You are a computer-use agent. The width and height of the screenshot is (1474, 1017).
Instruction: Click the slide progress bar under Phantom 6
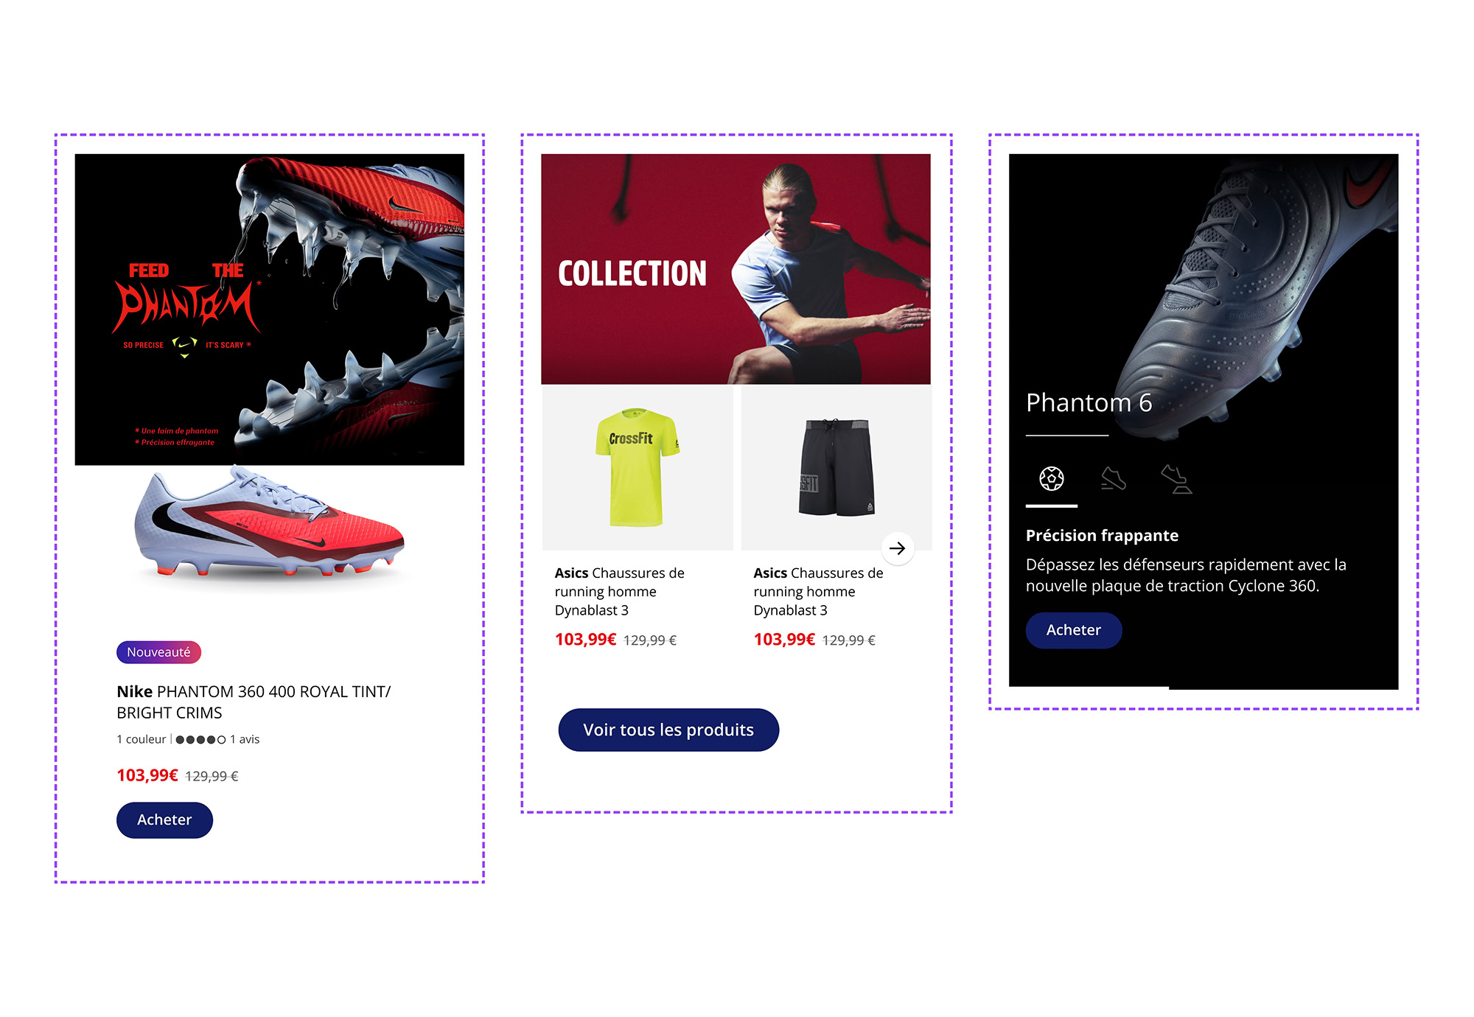[1204, 688]
